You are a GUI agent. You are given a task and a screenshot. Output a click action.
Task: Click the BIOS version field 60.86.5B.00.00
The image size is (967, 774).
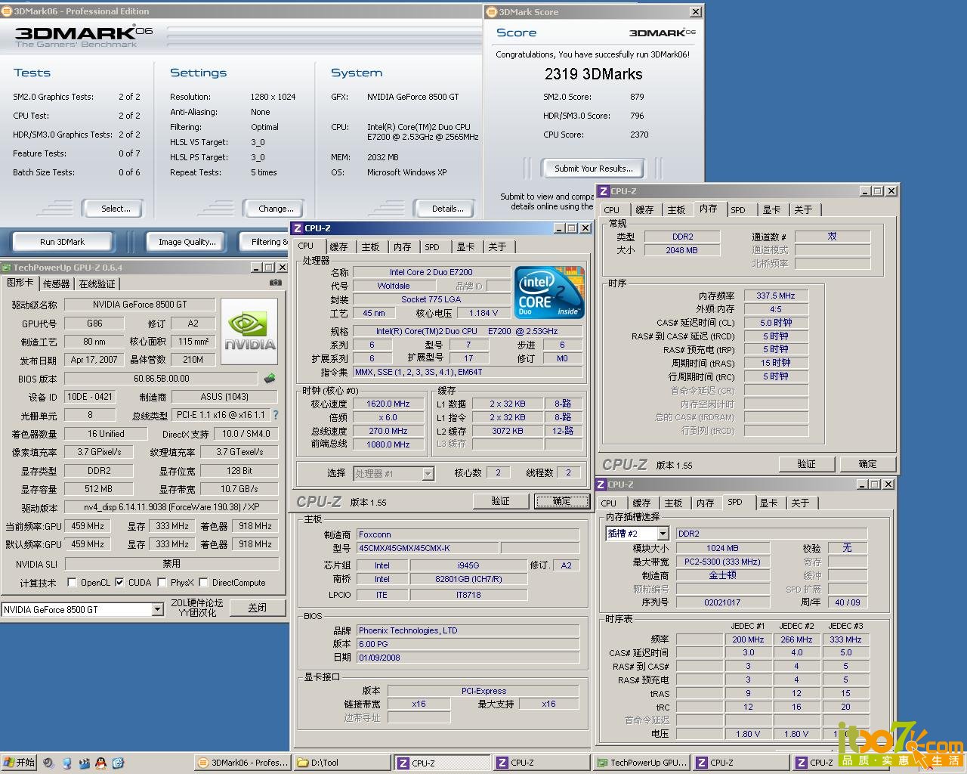pos(162,379)
